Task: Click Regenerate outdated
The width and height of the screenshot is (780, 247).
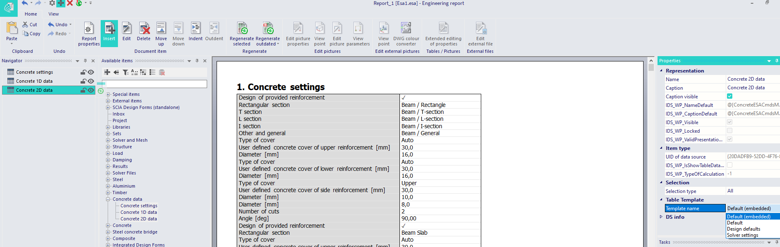Action: coord(268,34)
